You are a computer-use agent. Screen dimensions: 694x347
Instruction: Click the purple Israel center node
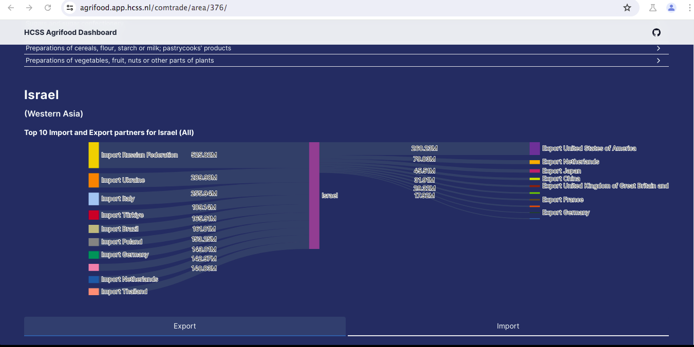point(314,196)
